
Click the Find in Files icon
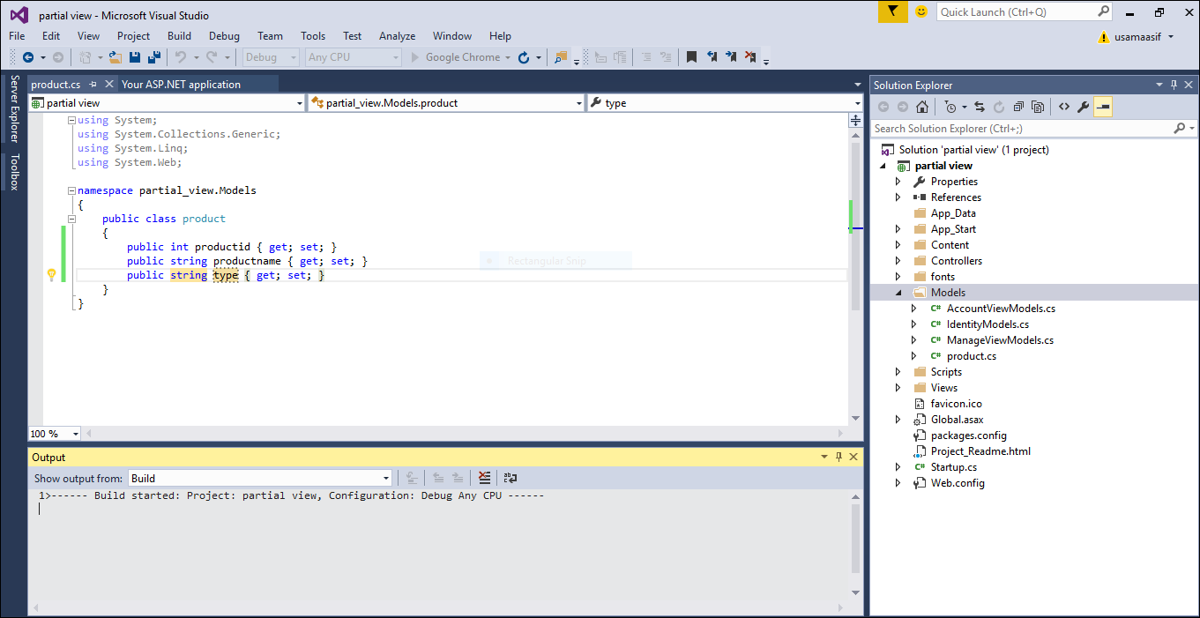[x=561, y=57]
